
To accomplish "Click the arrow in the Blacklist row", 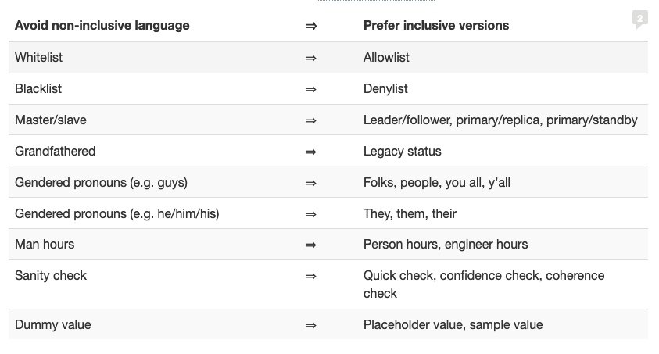I will point(311,89).
